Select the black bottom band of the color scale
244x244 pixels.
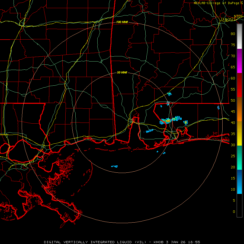(x=239, y=206)
